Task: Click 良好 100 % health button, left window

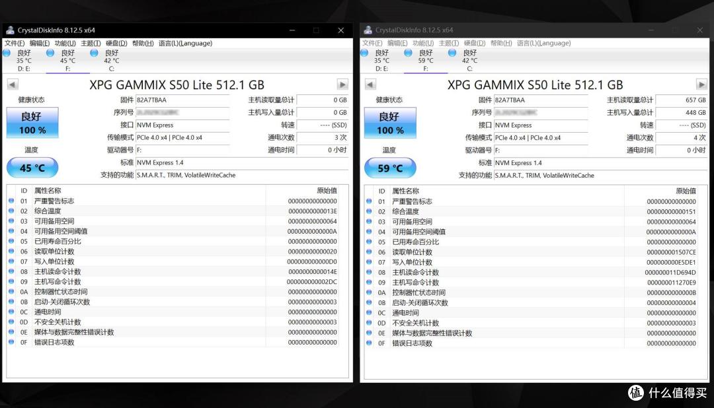Action: 32,123
